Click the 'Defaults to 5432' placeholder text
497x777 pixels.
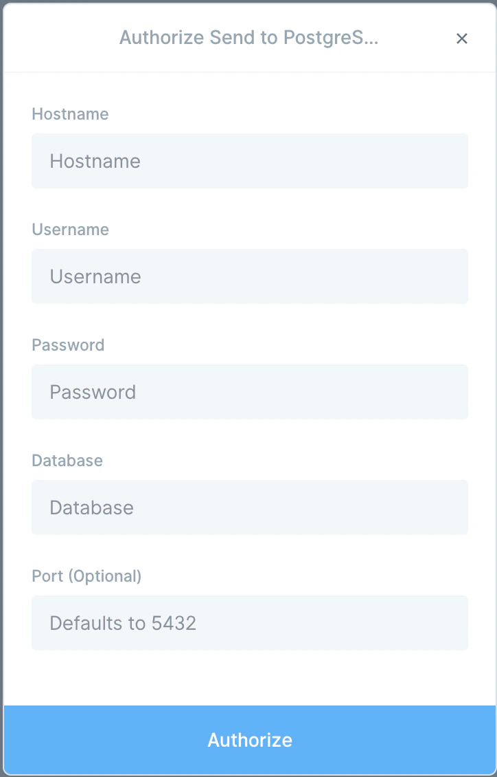123,623
